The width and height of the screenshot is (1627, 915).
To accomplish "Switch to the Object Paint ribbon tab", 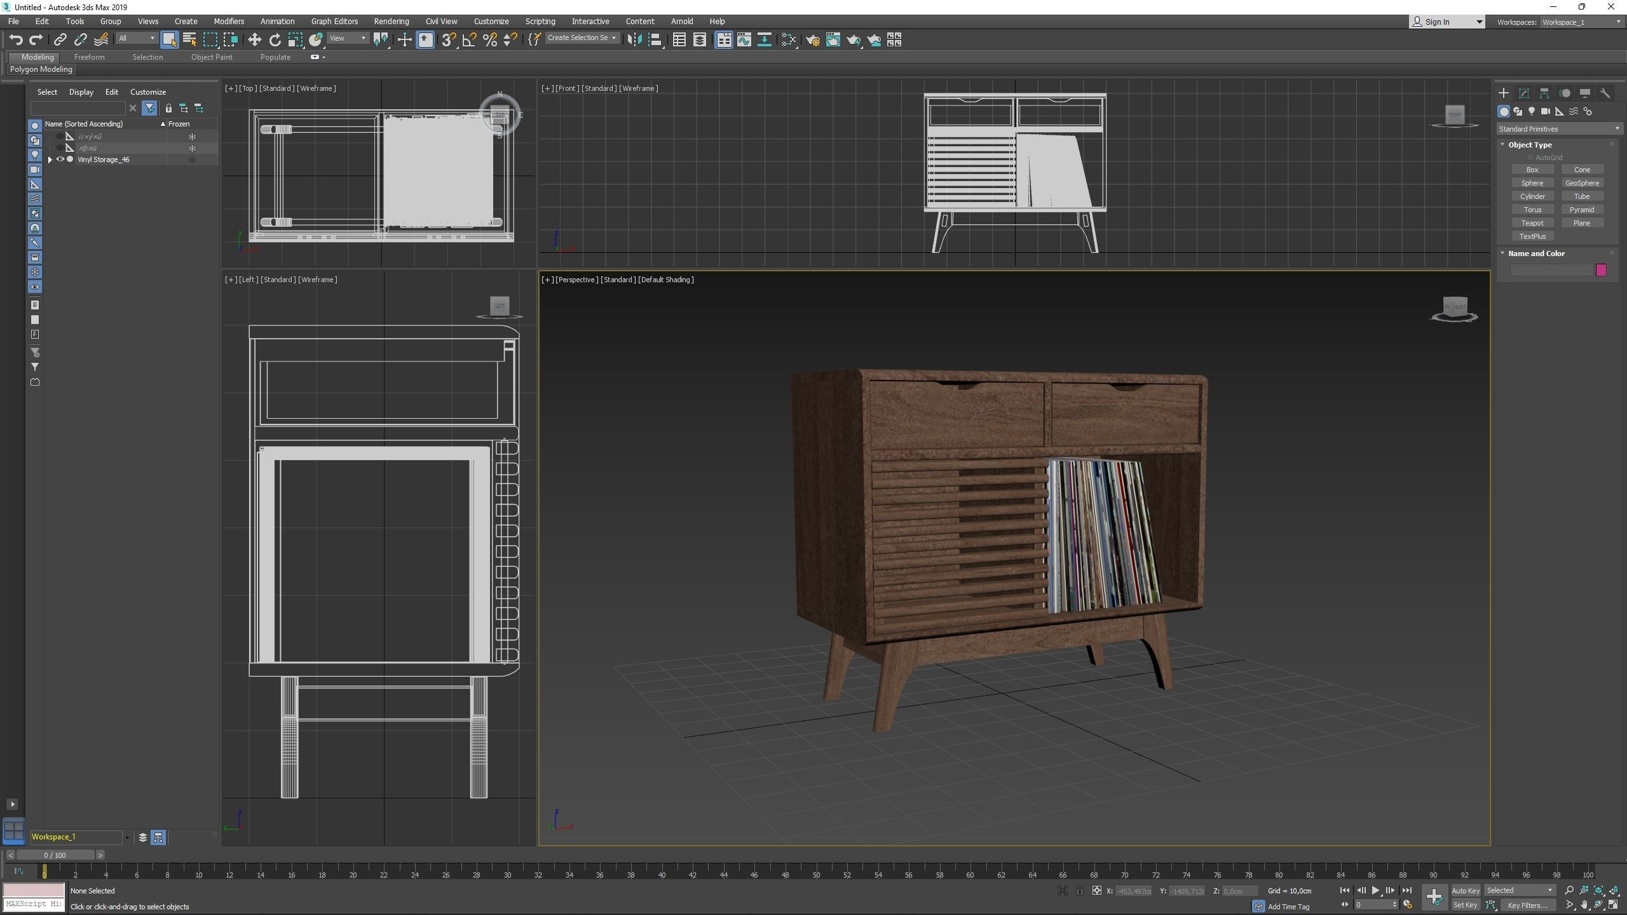I will (x=212, y=57).
